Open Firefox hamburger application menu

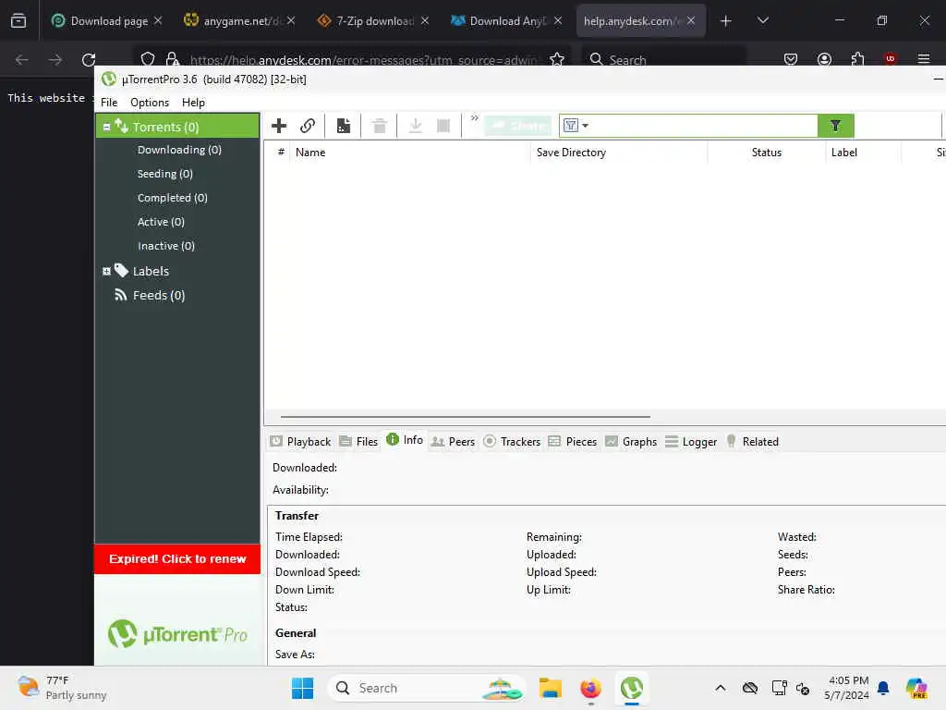(x=923, y=60)
